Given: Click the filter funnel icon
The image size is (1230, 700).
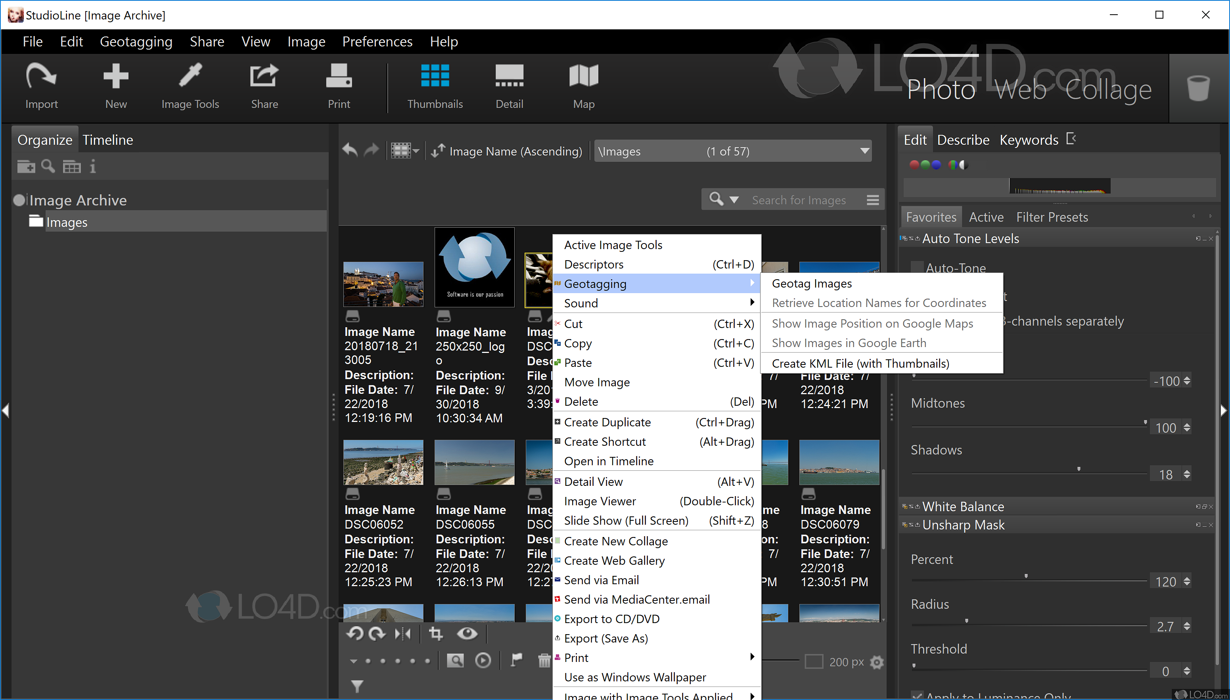Looking at the screenshot, I should click(x=356, y=686).
